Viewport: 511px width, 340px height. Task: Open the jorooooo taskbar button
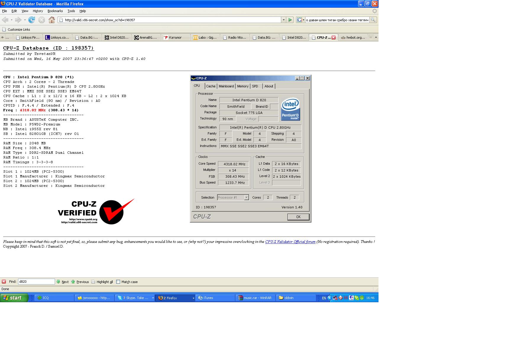tap(95, 298)
